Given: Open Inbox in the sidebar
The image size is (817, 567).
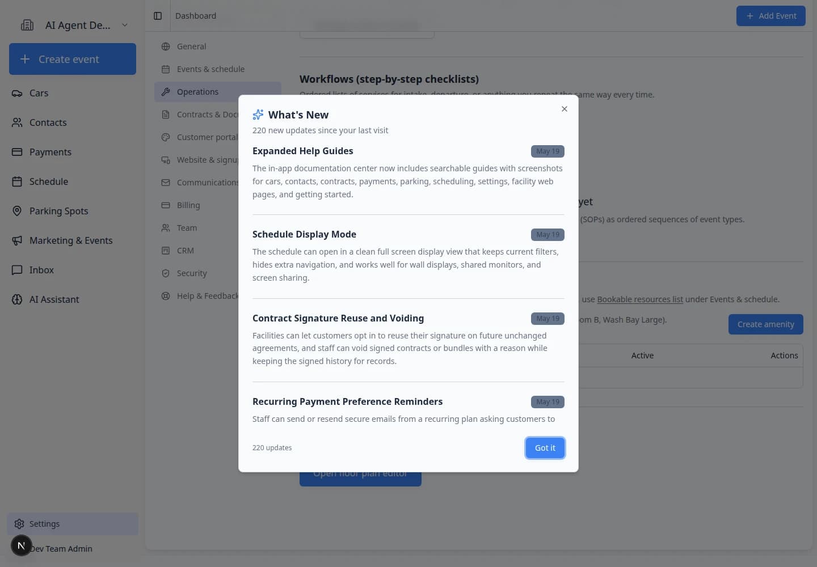Looking at the screenshot, I should coord(73,270).
